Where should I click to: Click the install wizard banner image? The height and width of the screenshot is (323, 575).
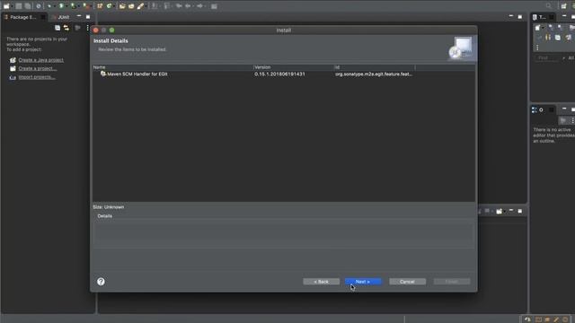coord(462,48)
